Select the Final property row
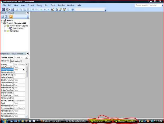This screenshot has height=124, width=164. [13, 103]
